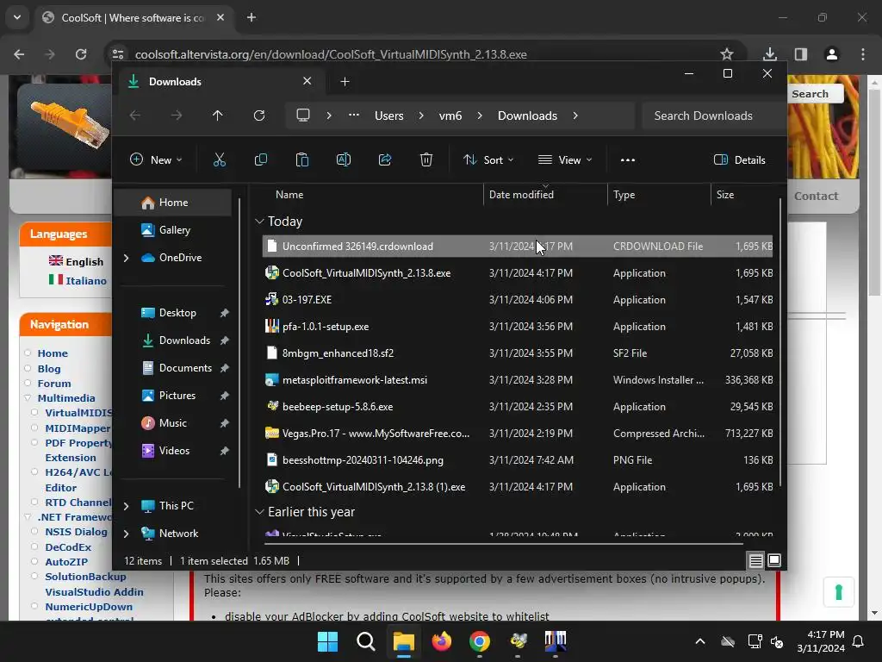Click the Chrome address bar URL
This screenshot has height=662, width=882.
click(331, 54)
